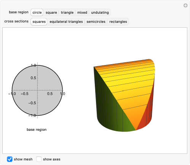
Task: Pick the undulating base region
Action: (100, 13)
